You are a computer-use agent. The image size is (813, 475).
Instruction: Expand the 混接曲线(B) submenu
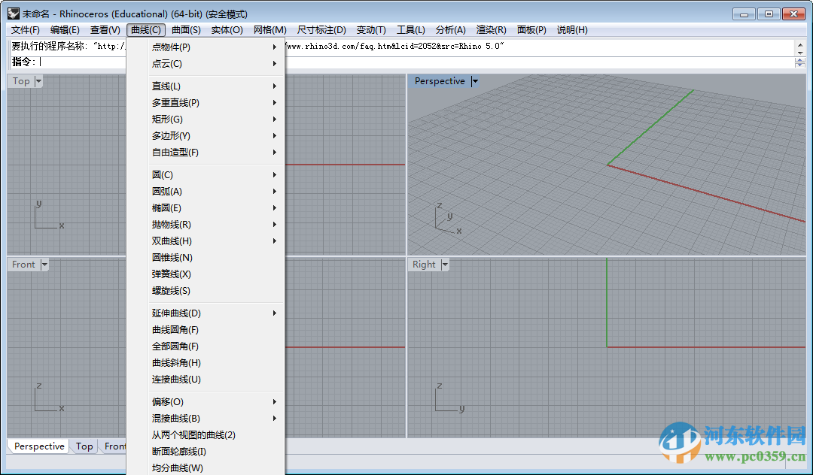coord(206,419)
